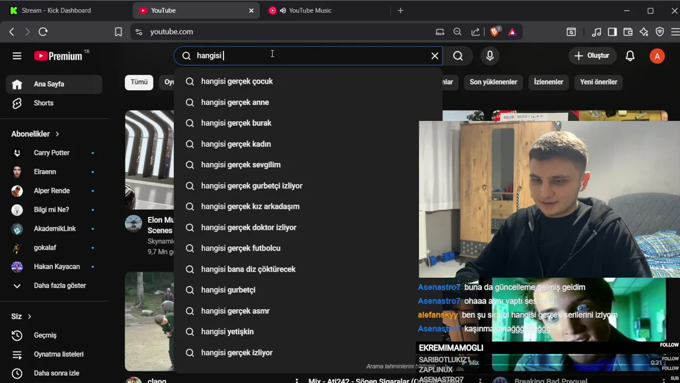
Task: Expand Daha fazla göster in subscriptions
Action: click(54, 286)
